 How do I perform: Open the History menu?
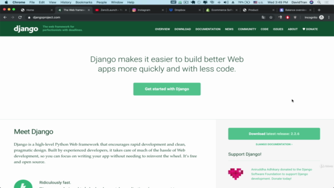pos(66,2)
